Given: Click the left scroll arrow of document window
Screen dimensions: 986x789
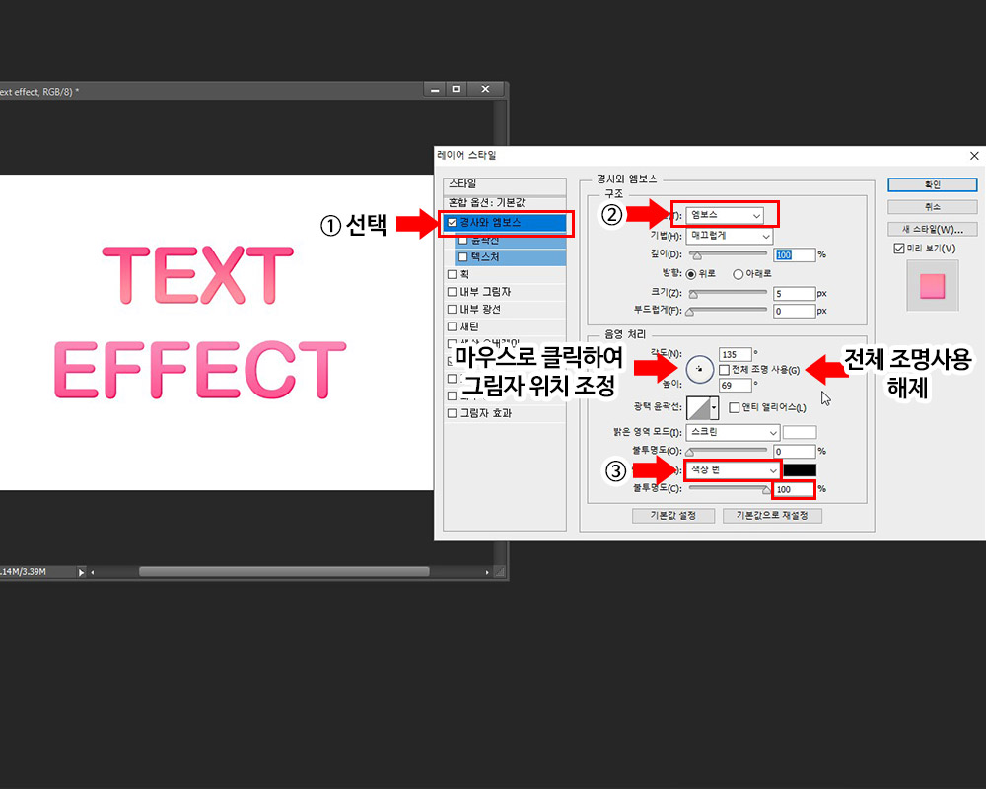Looking at the screenshot, I should 93,572.
